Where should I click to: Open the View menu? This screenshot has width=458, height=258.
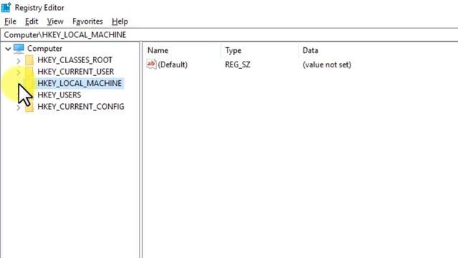click(x=55, y=21)
